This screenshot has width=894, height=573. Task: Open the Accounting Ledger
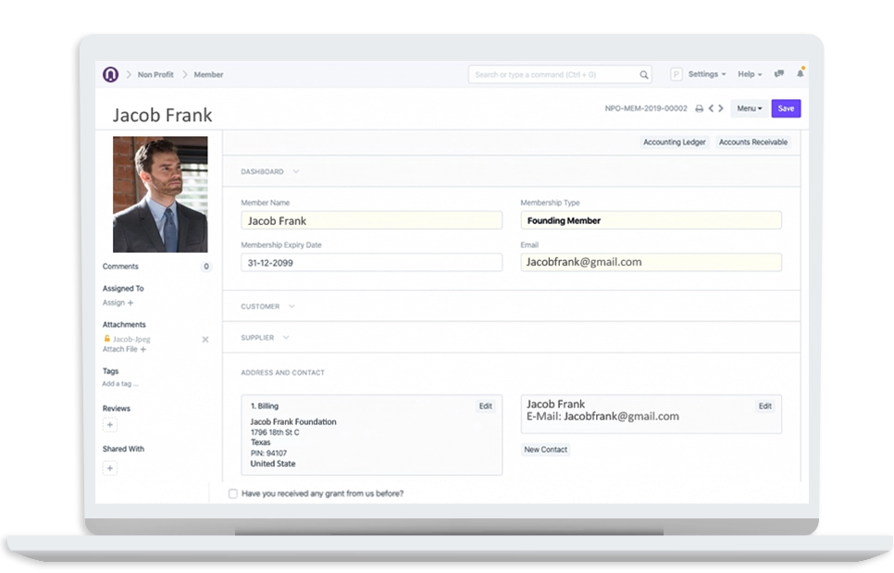click(x=674, y=142)
